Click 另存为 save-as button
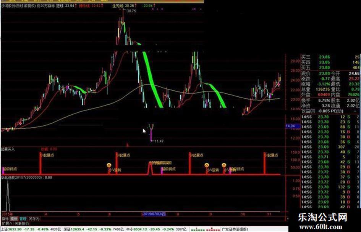 point(34,219)
